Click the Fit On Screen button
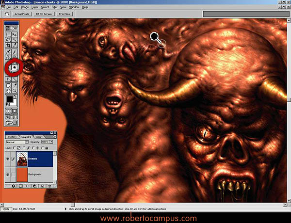 click(44, 14)
